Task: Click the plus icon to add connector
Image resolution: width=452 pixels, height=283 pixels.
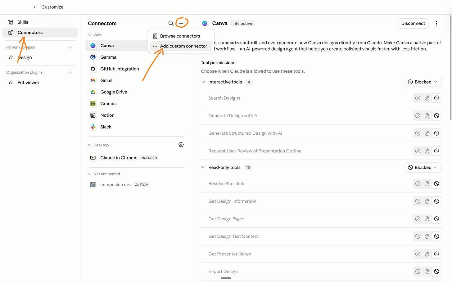Action: [x=181, y=23]
